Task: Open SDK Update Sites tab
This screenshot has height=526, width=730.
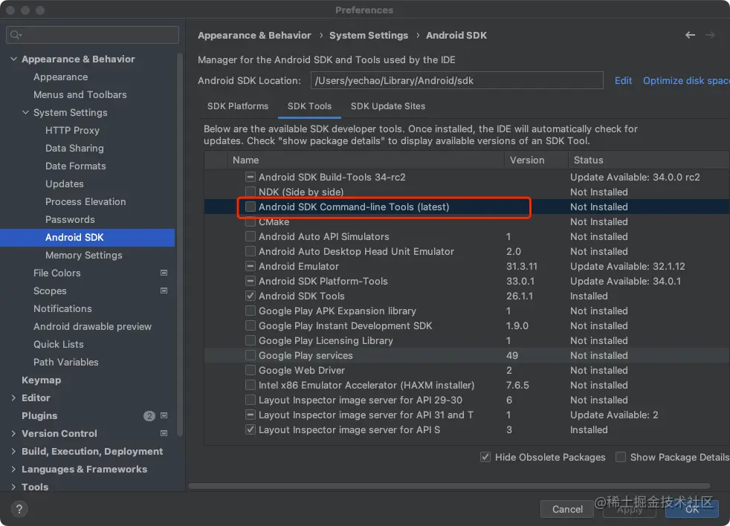Action: [388, 106]
